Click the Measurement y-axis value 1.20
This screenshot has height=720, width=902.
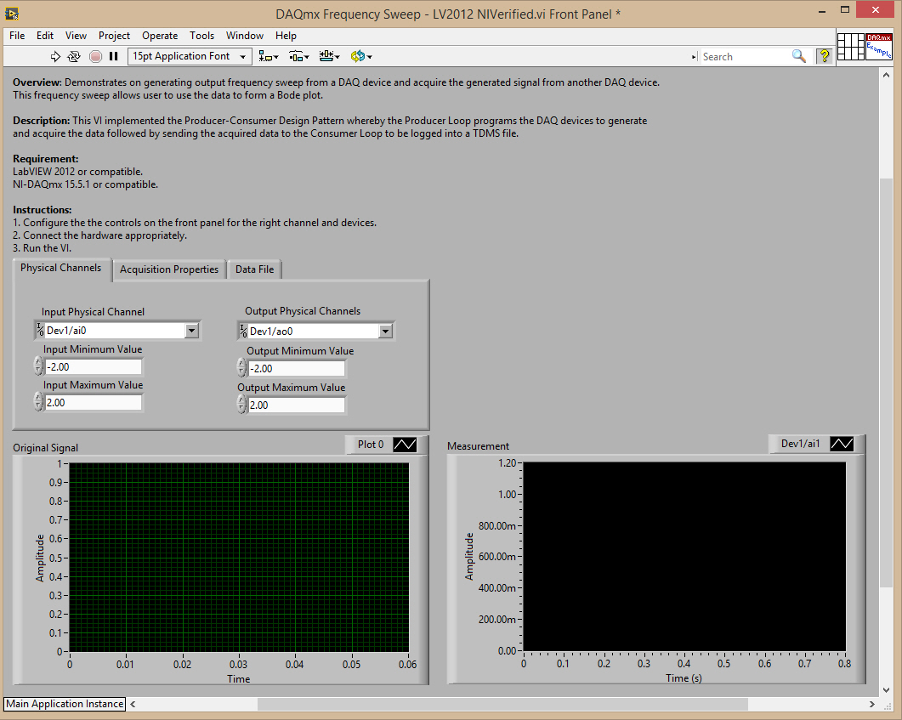(x=507, y=463)
